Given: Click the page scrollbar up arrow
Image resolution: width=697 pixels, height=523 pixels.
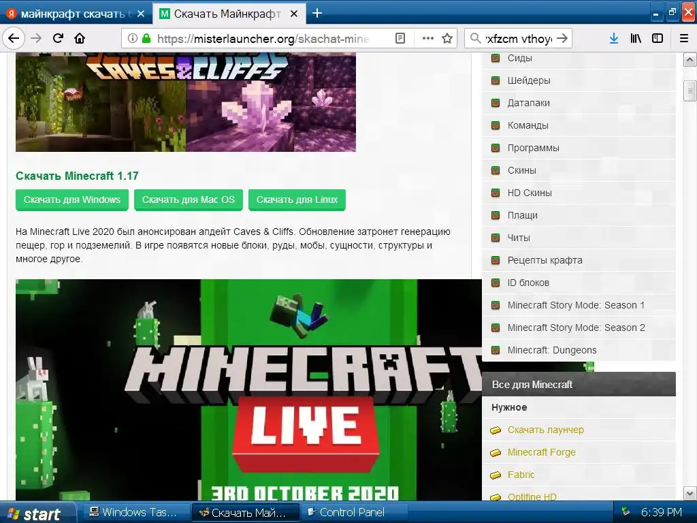Looking at the screenshot, I should [x=690, y=60].
